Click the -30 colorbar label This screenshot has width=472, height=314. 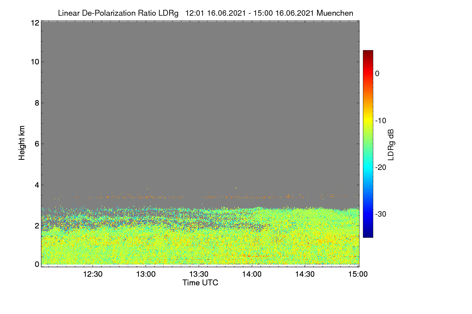(381, 214)
